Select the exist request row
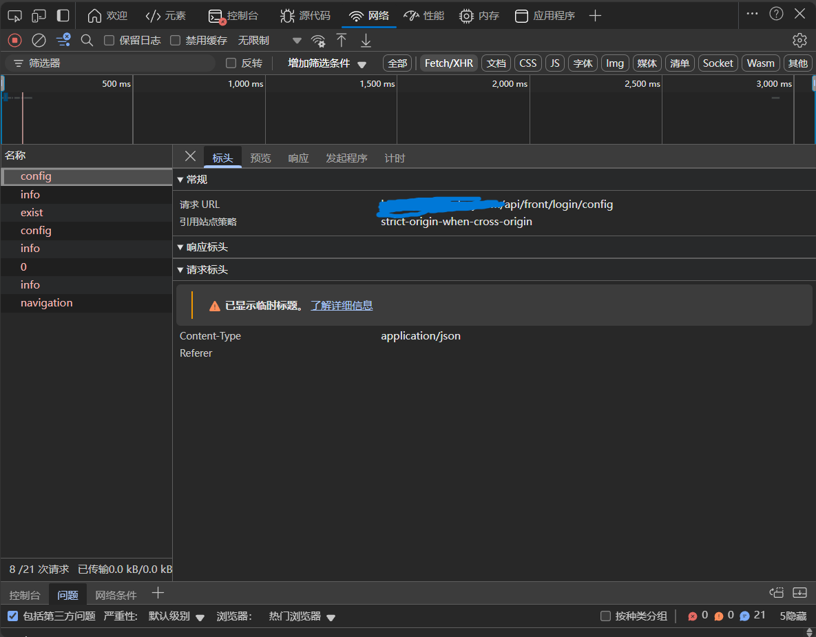Screen dimensions: 816x637 tap(86, 212)
